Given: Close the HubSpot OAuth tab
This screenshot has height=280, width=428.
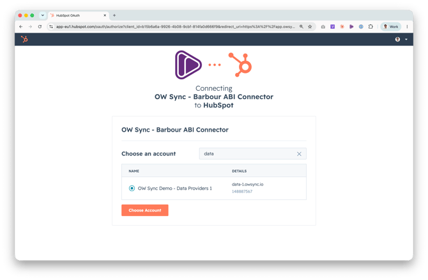Looking at the screenshot, I should pos(105,15).
